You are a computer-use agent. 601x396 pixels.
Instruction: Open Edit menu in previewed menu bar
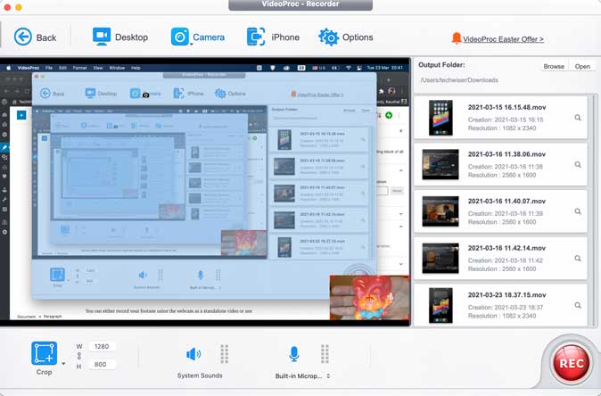(62, 68)
